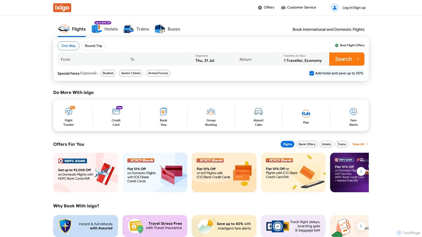This screenshot has width=422, height=237.
Task: Filter offers by Bank Offers
Action: [x=307, y=144]
